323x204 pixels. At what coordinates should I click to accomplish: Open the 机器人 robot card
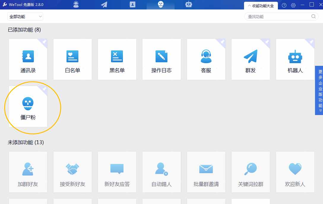pos(295,59)
